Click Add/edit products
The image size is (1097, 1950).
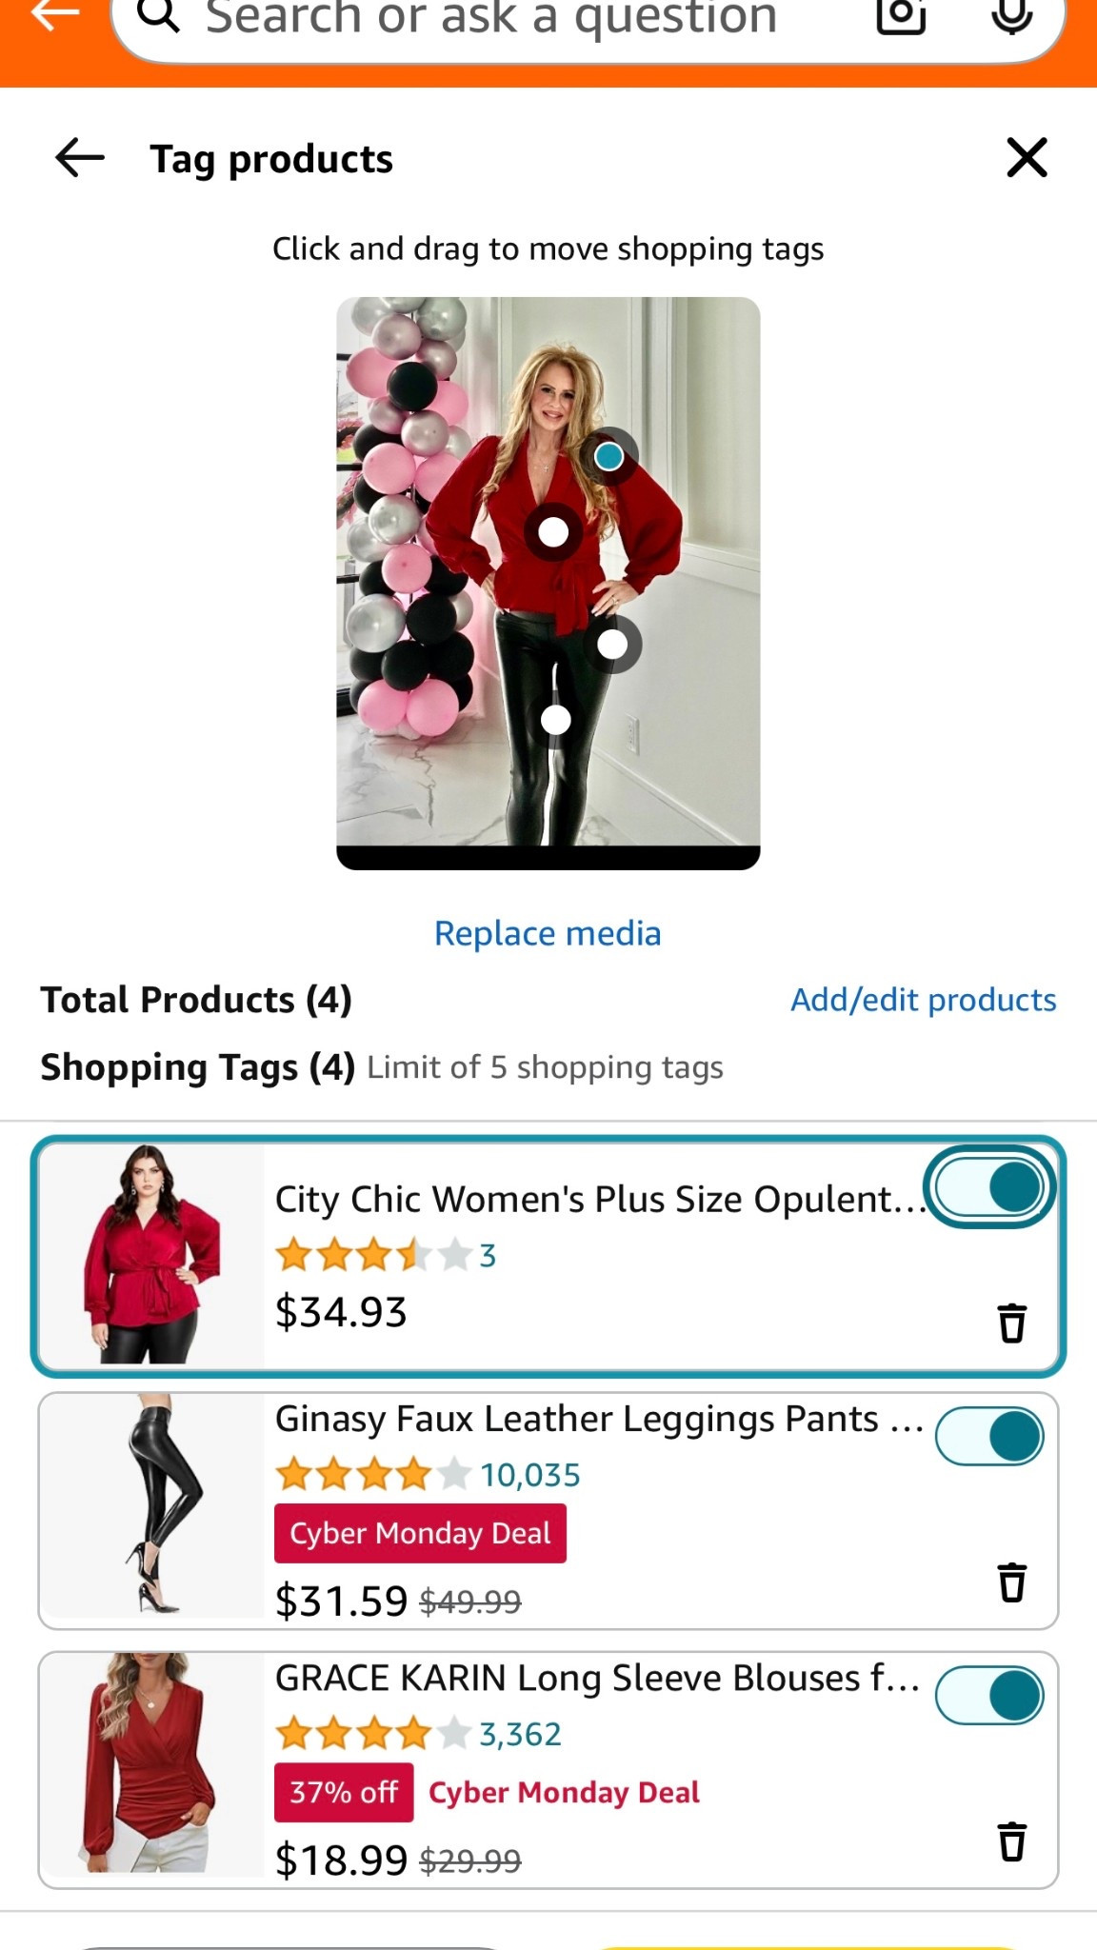(922, 999)
